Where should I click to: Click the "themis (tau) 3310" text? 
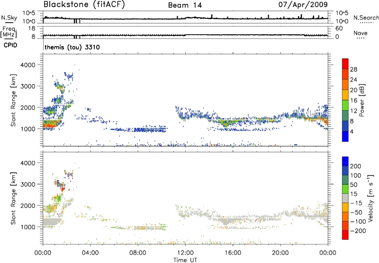(72, 47)
